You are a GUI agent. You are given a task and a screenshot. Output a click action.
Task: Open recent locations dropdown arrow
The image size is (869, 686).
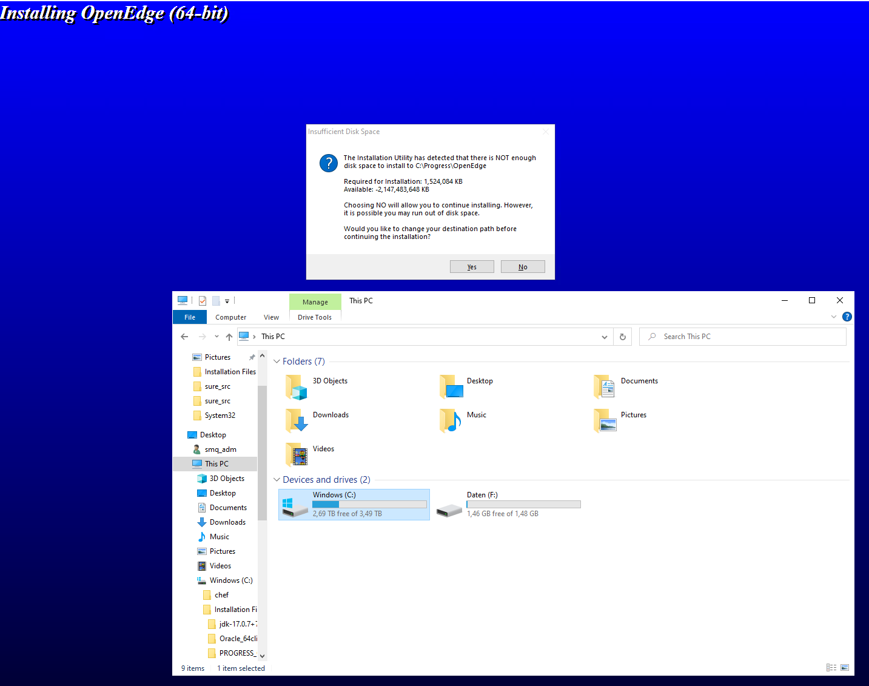click(x=216, y=337)
